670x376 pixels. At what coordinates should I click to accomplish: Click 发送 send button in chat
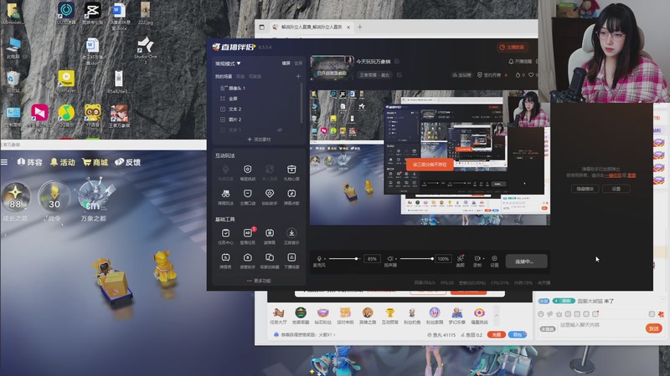[x=654, y=328]
